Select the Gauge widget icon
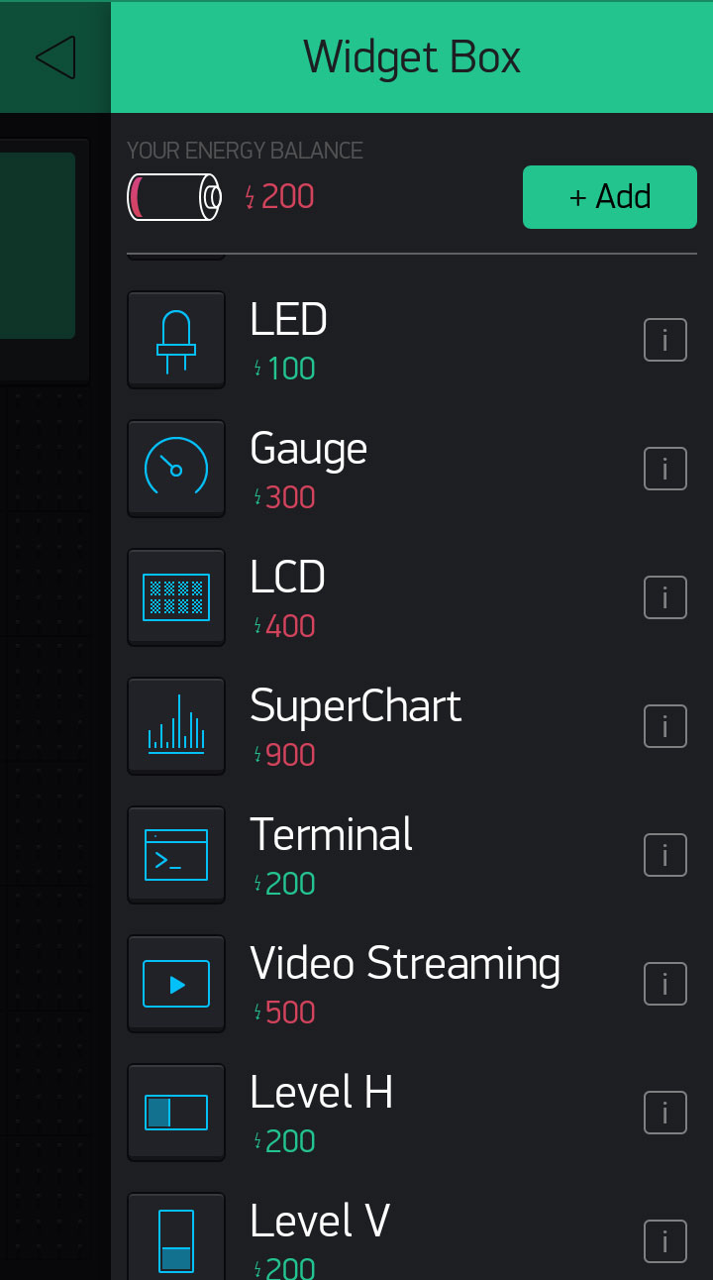The image size is (713, 1280). click(x=176, y=469)
